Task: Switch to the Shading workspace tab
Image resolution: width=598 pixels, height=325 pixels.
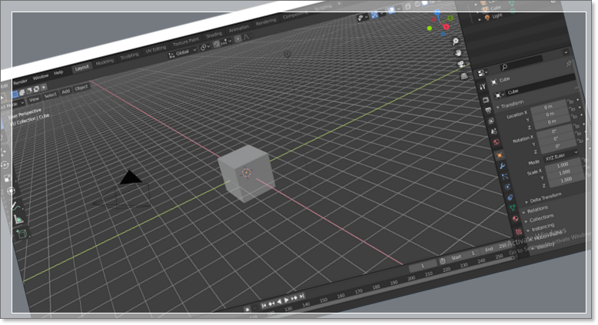Action: tap(214, 35)
